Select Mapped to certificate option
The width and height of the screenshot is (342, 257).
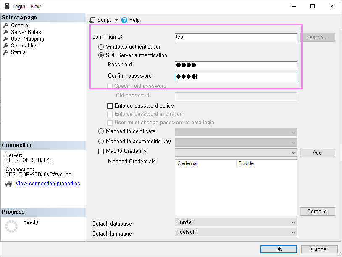pyautogui.click(x=101, y=131)
